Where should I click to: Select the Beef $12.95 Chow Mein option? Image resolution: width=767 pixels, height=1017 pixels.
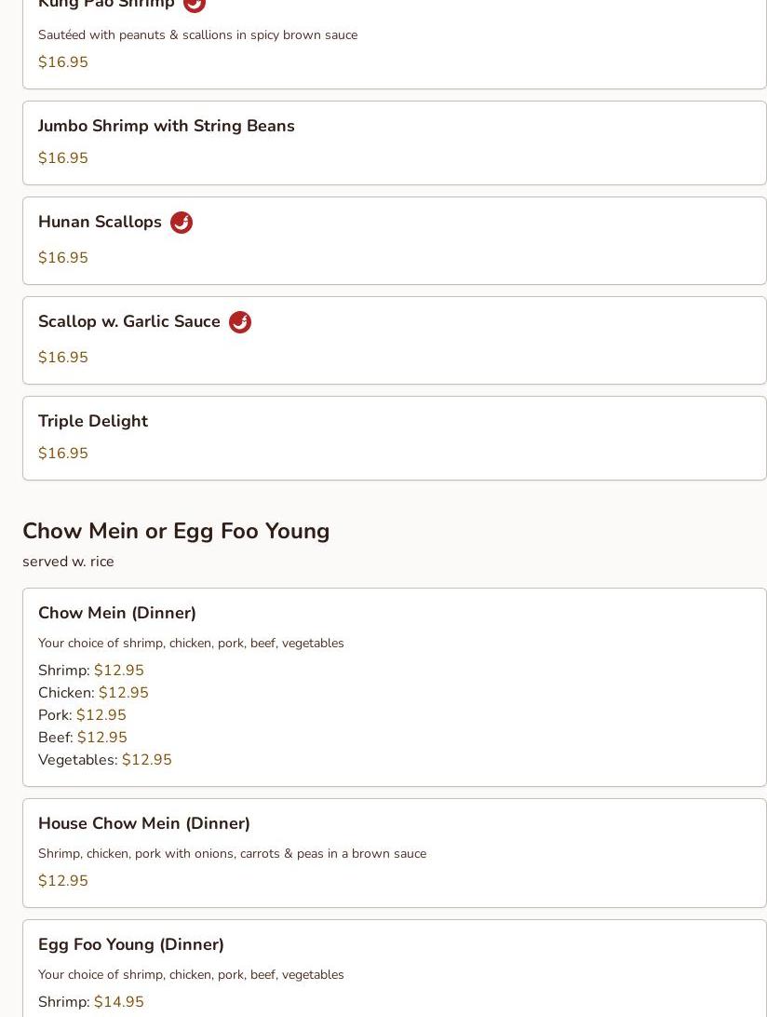(x=83, y=738)
